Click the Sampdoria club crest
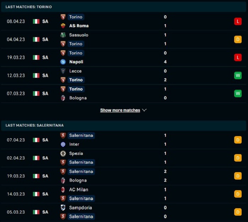Viewport: 248px width, 222px height. point(63,208)
